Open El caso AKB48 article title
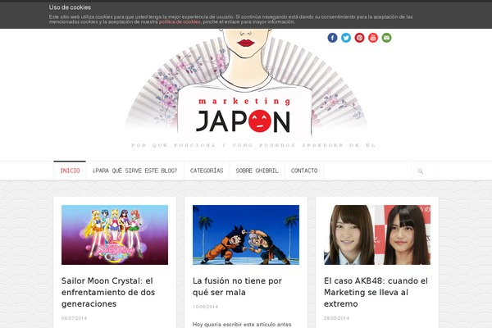This screenshot has width=492, height=328. [376, 292]
